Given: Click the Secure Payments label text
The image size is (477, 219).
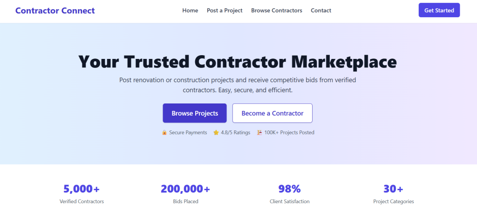Looking at the screenshot, I should coord(188,132).
